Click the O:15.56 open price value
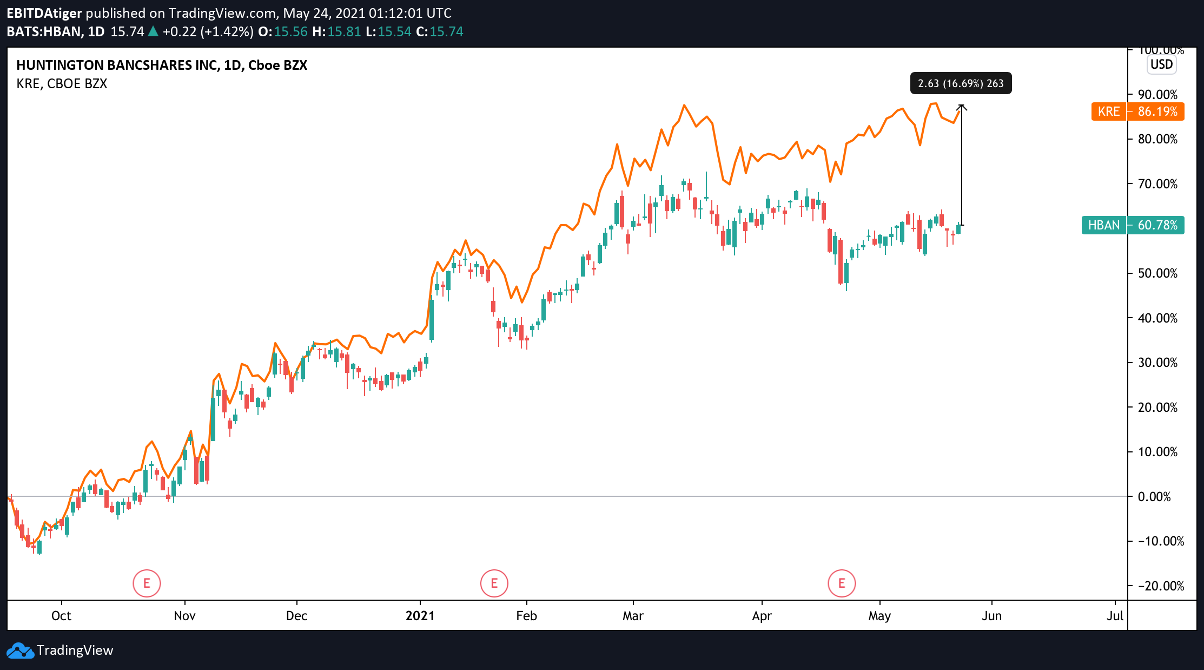The width and height of the screenshot is (1204, 670). (283, 31)
